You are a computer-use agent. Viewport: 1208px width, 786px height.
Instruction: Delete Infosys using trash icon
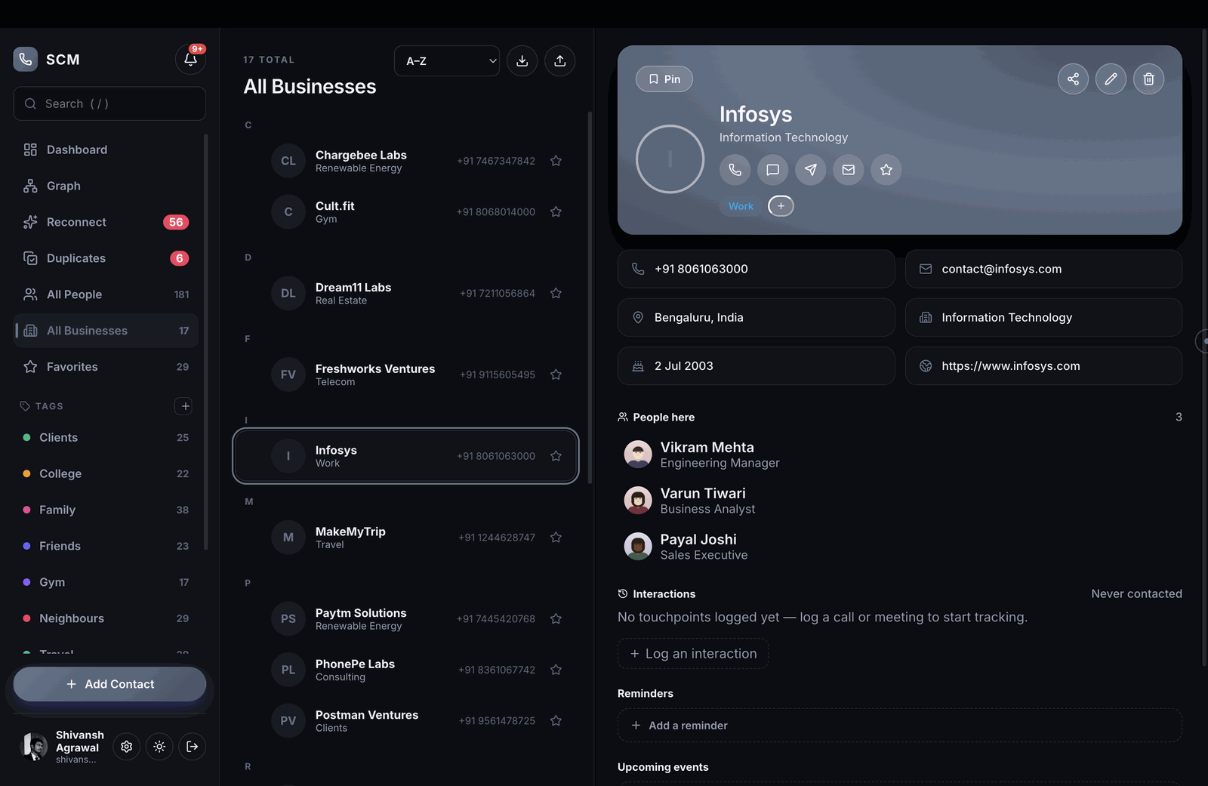pos(1148,79)
